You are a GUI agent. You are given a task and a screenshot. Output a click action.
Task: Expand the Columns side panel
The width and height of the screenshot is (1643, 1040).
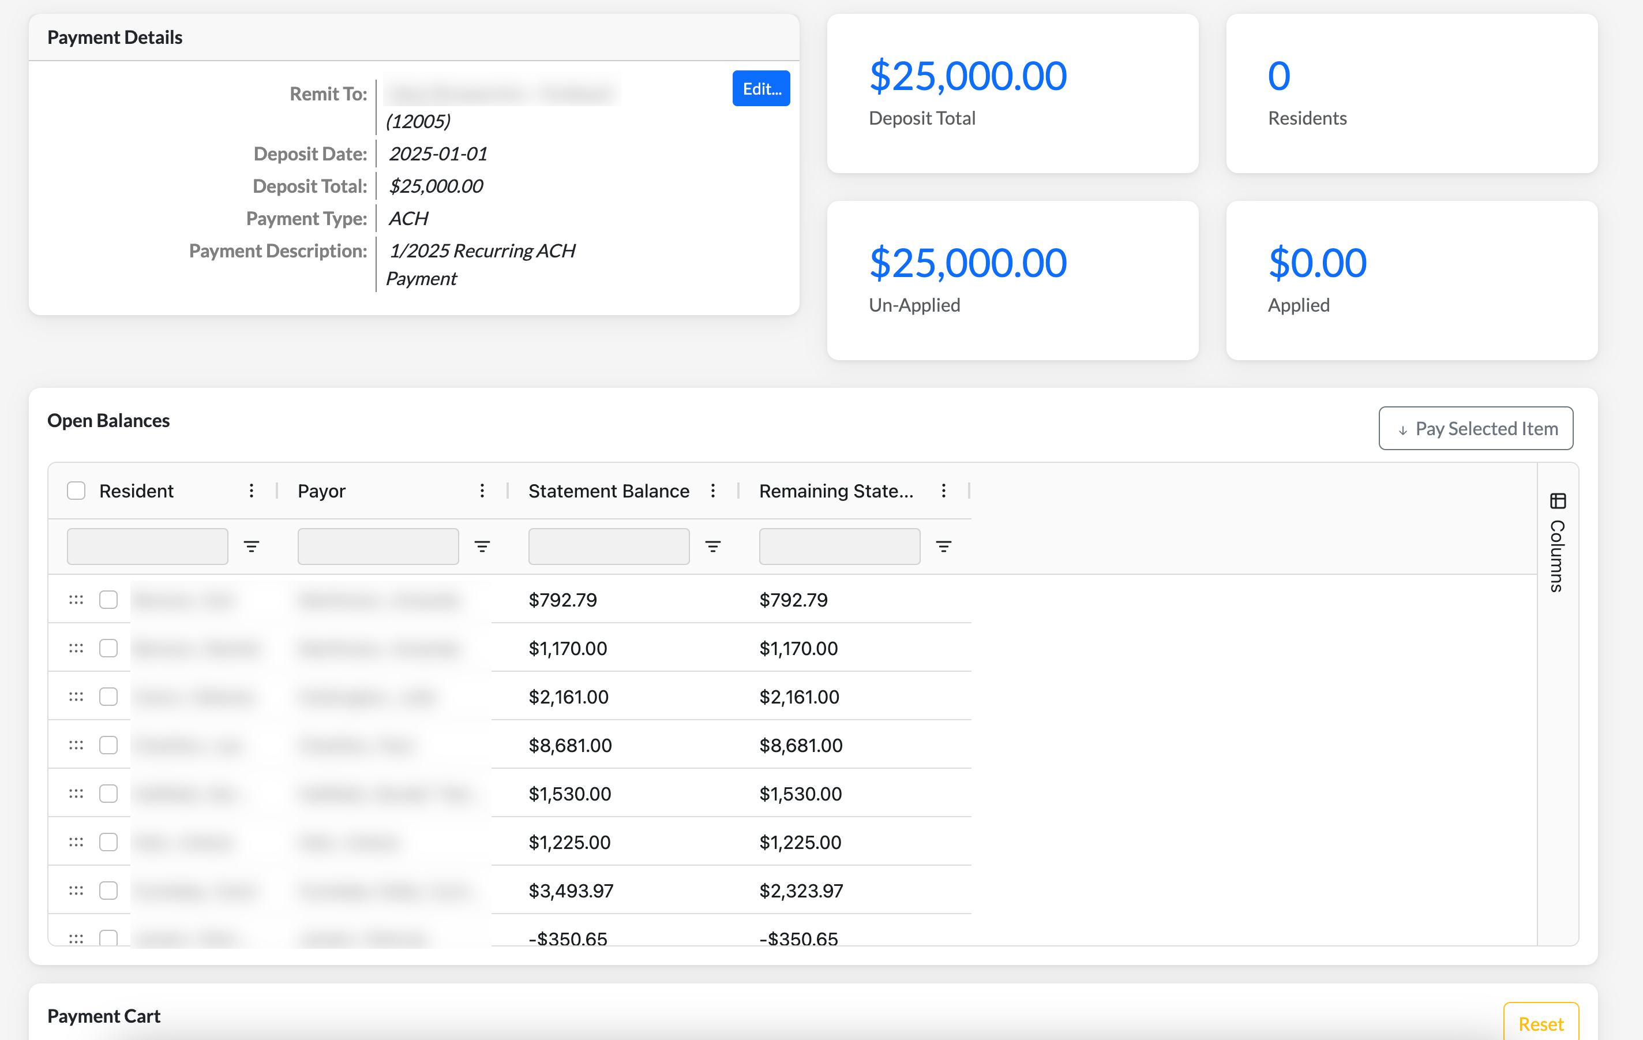point(1557,543)
